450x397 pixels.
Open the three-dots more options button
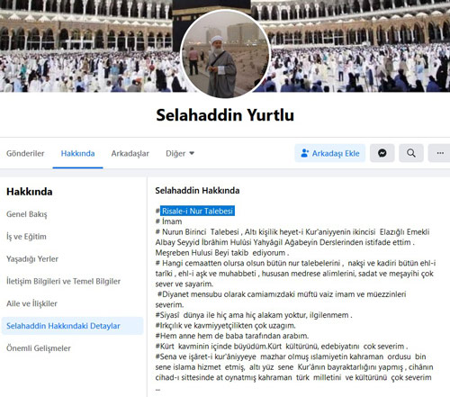tap(440, 153)
